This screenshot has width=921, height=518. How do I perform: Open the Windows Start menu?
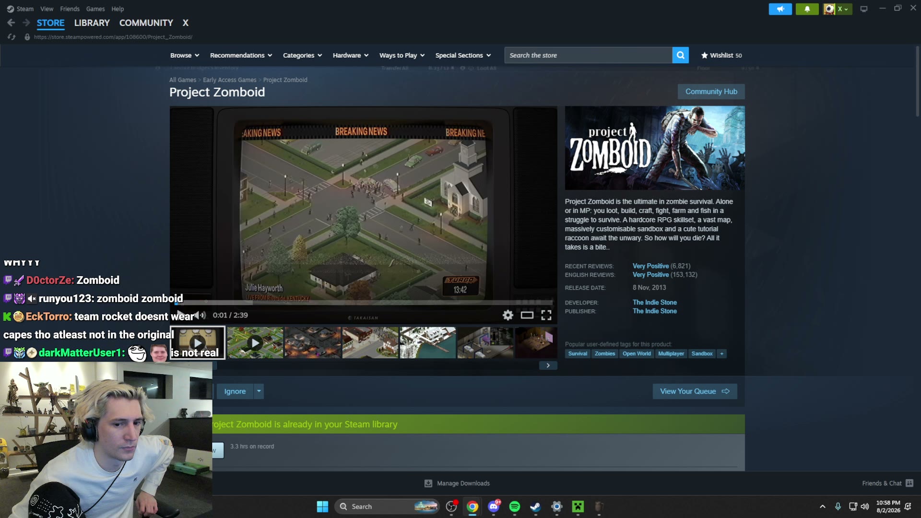tap(323, 506)
